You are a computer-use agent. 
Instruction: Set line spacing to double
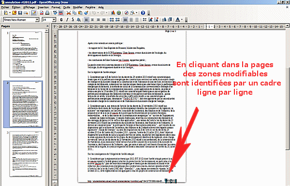tap(137, 20)
